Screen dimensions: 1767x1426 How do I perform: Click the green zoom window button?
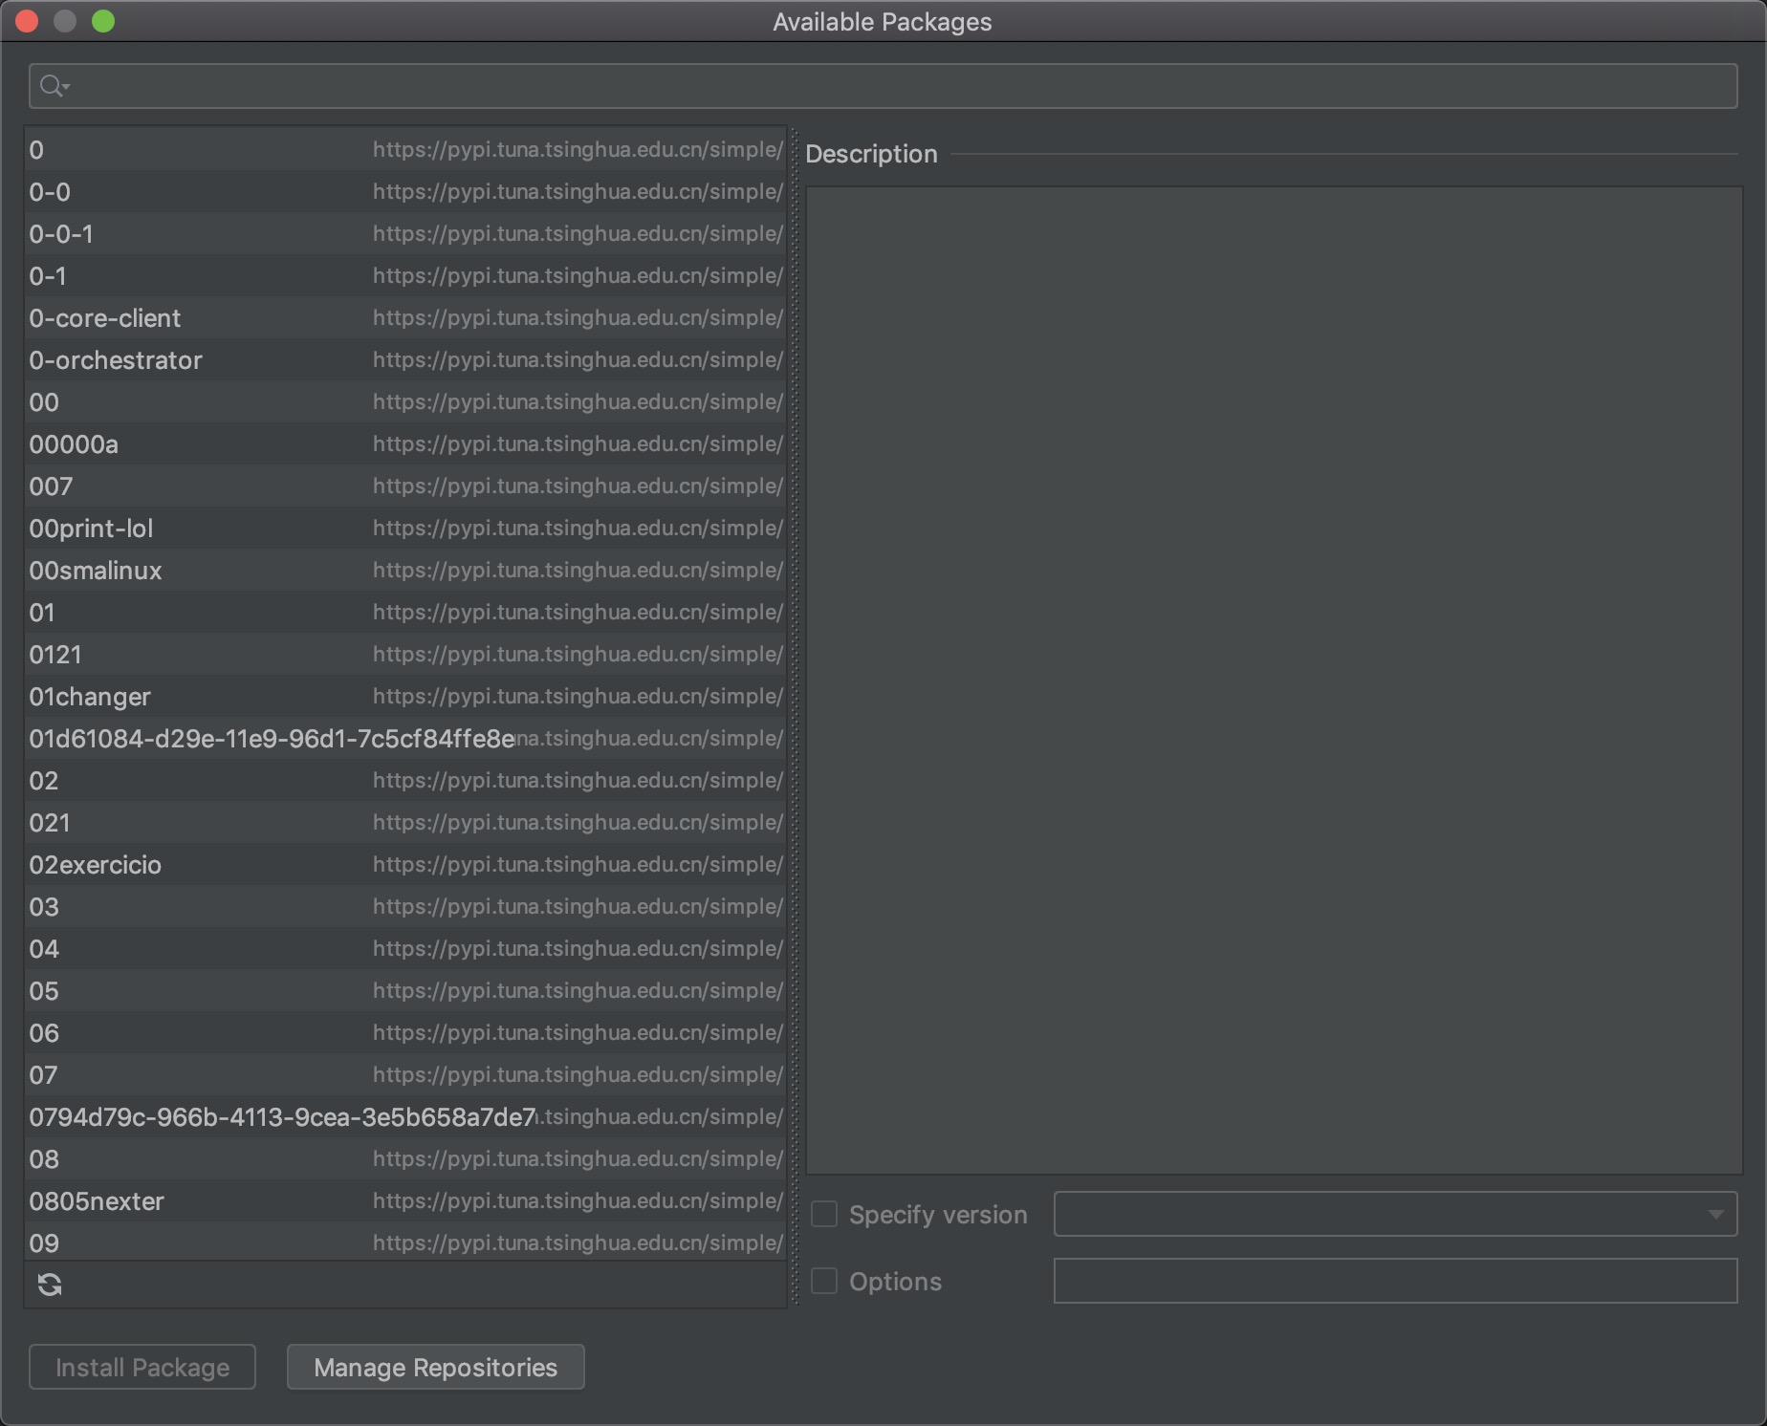tap(103, 21)
